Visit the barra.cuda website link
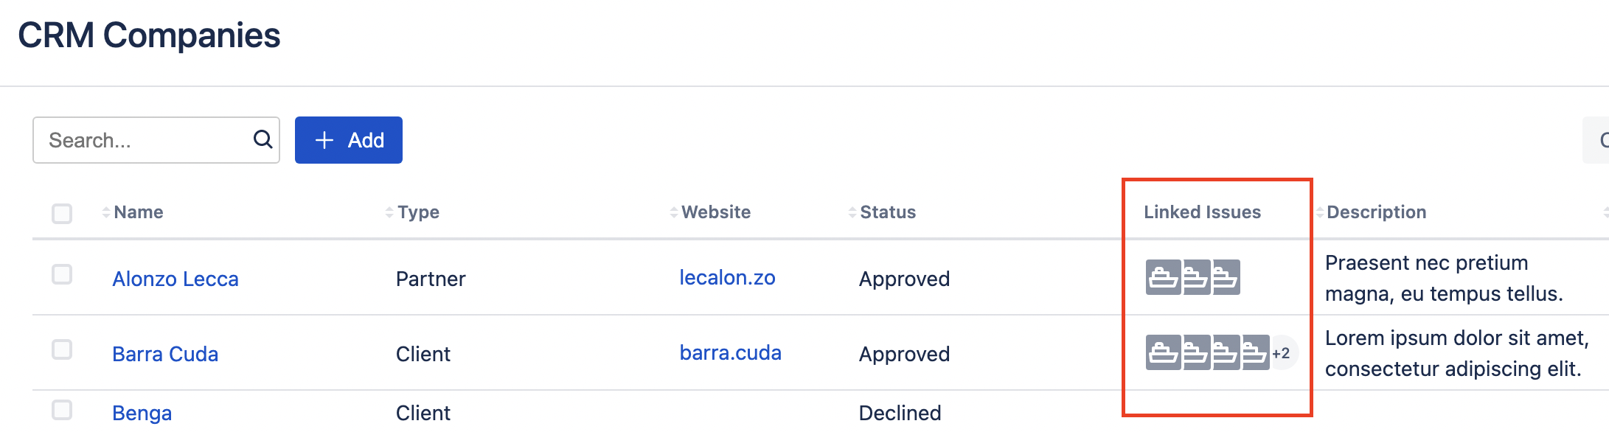The image size is (1609, 432). [730, 353]
